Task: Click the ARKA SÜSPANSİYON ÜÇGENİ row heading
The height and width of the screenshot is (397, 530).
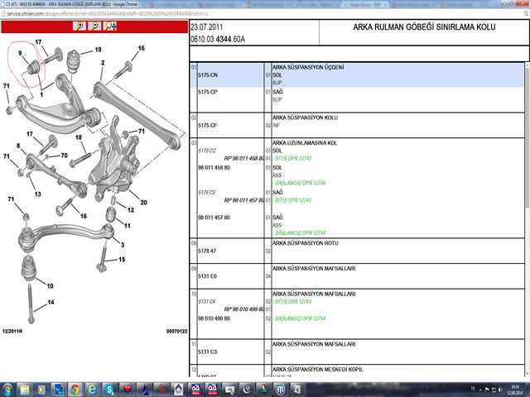Action: (x=308, y=67)
